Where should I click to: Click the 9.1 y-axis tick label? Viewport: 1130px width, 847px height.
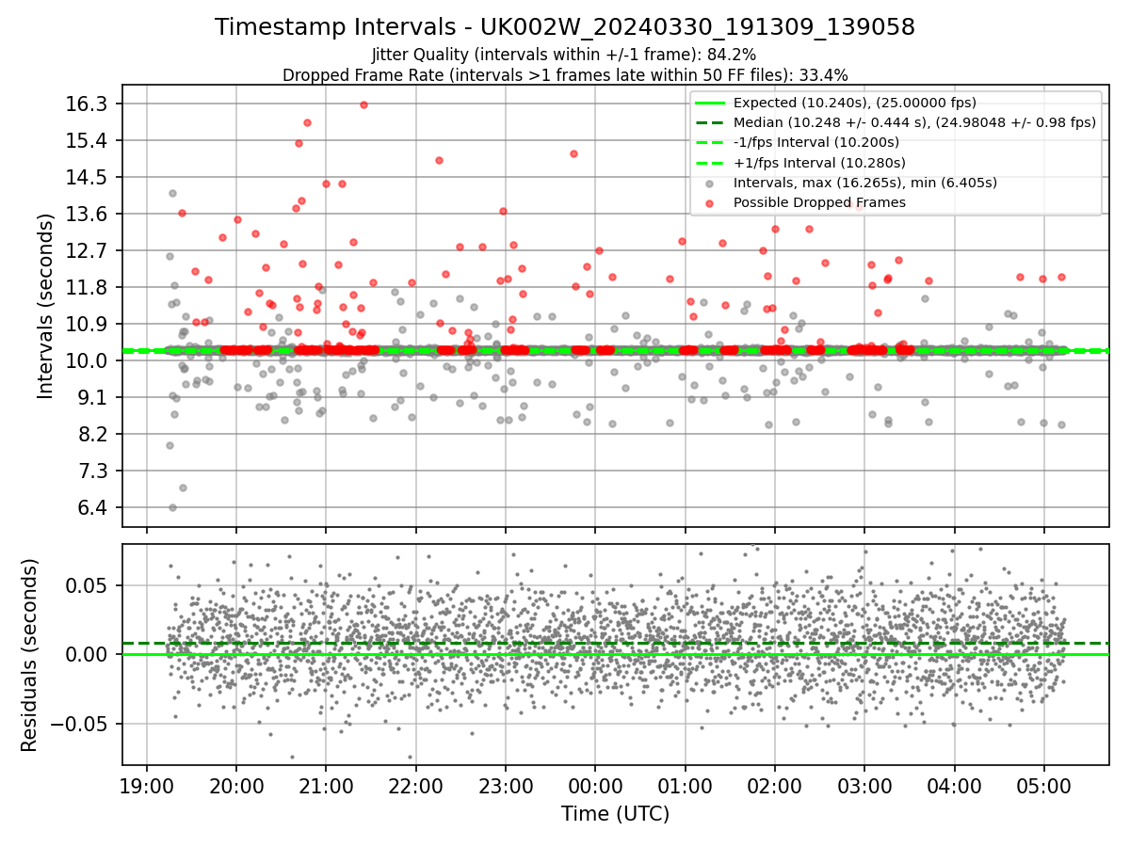[92, 397]
